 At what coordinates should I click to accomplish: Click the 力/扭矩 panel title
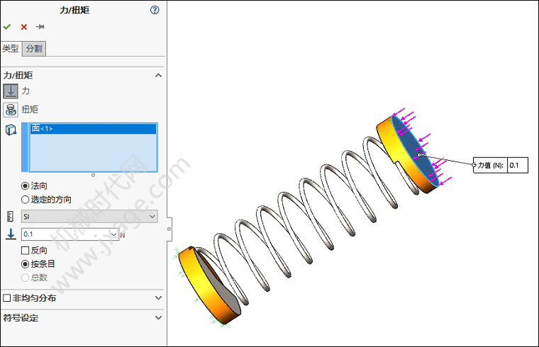74,10
